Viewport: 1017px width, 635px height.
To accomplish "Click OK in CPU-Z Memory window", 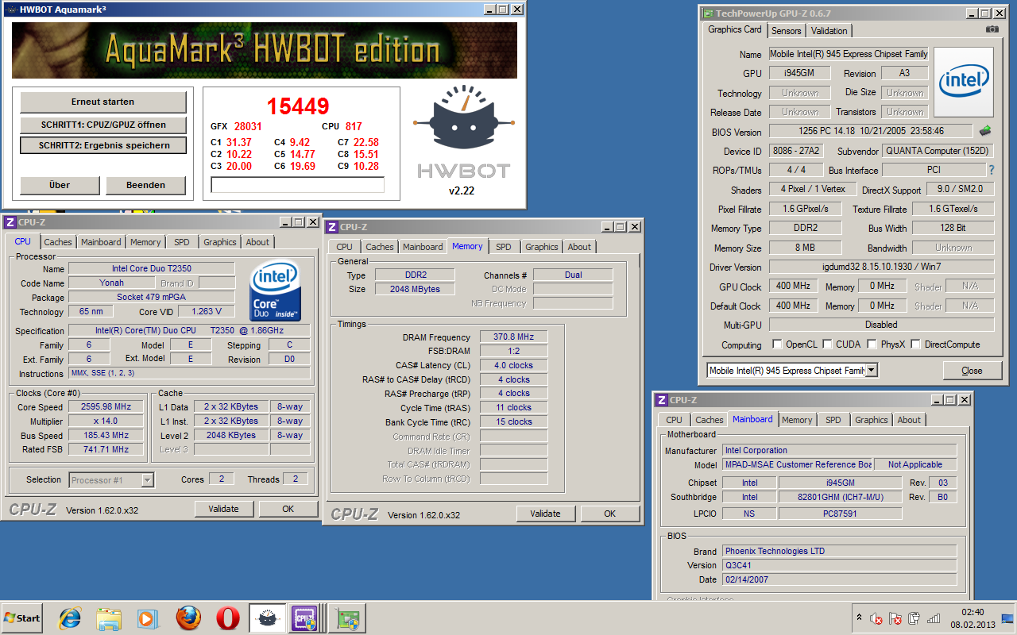I will tap(610, 514).
